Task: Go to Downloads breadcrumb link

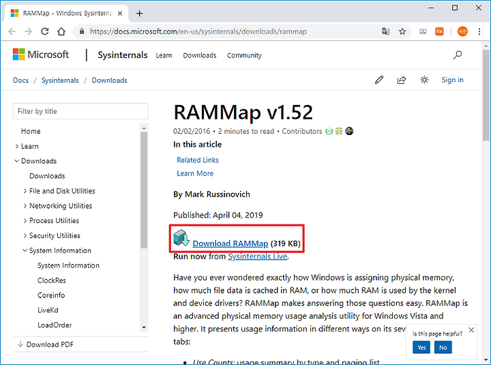Action: tap(109, 81)
